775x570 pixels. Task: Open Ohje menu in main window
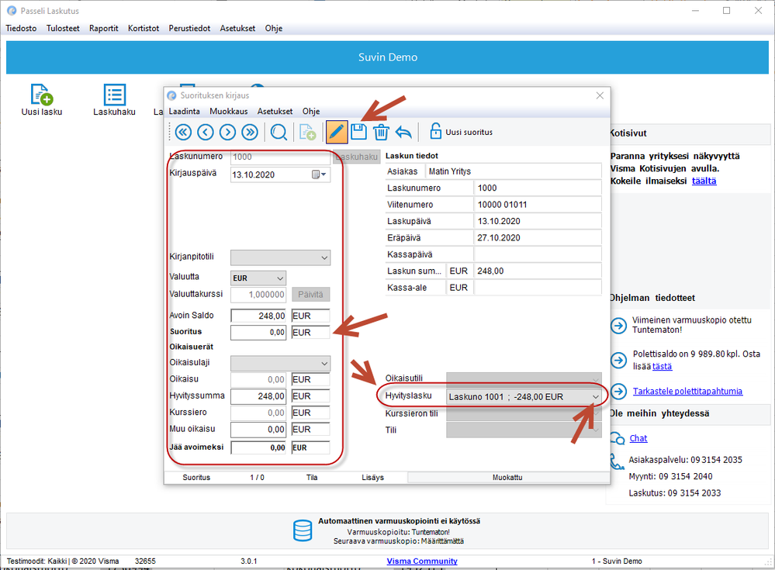point(274,28)
